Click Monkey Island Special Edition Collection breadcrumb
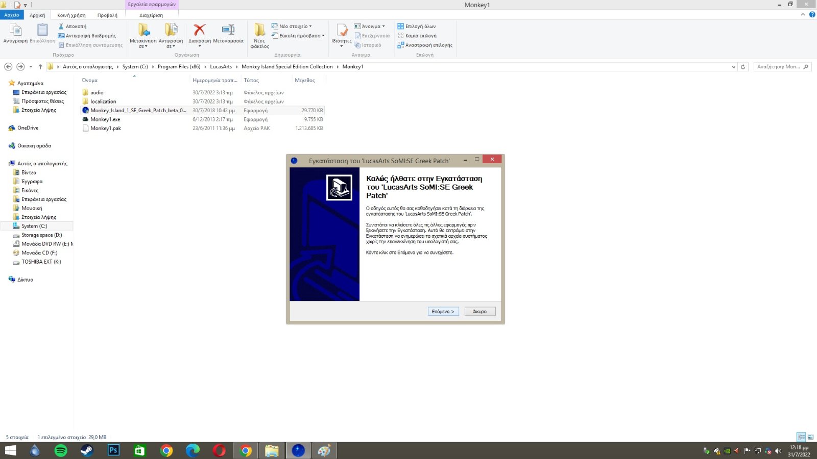 pos(287,67)
